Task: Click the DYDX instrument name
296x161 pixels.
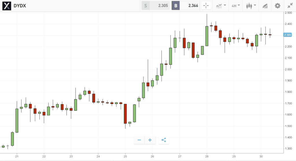Action: 20,6
